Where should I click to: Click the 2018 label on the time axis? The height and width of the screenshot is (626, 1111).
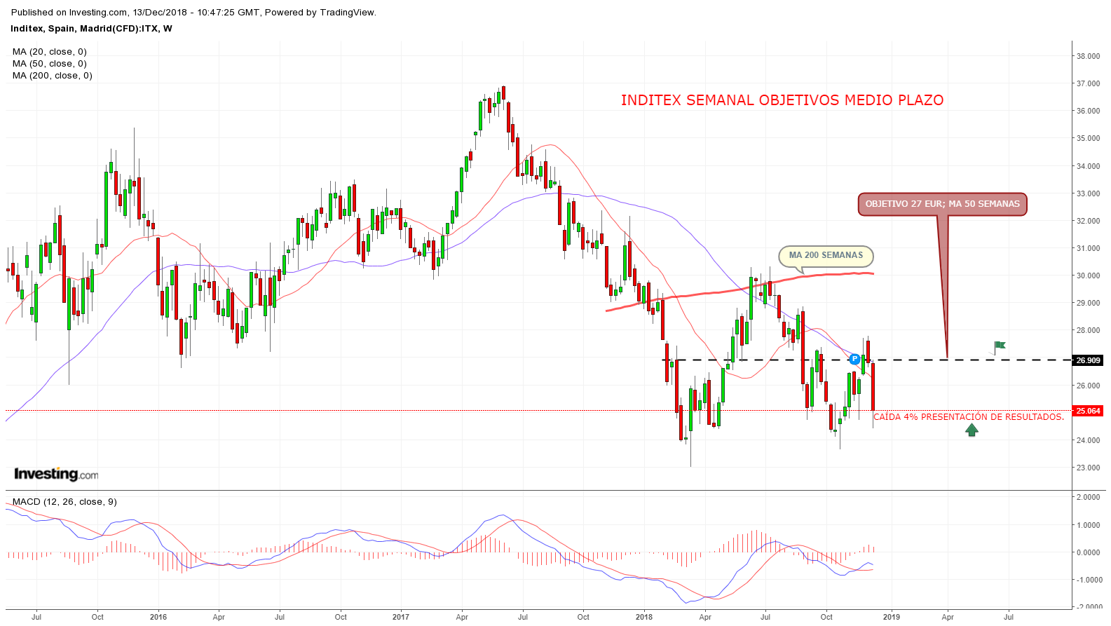coord(643,617)
